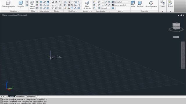Click the Spline tool in Dibujo
The width and height of the screenshot is (186, 104).
coord(53,5)
